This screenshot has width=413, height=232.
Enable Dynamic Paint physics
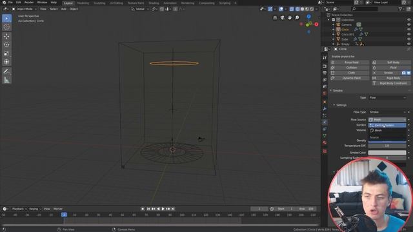click(350, 78)
